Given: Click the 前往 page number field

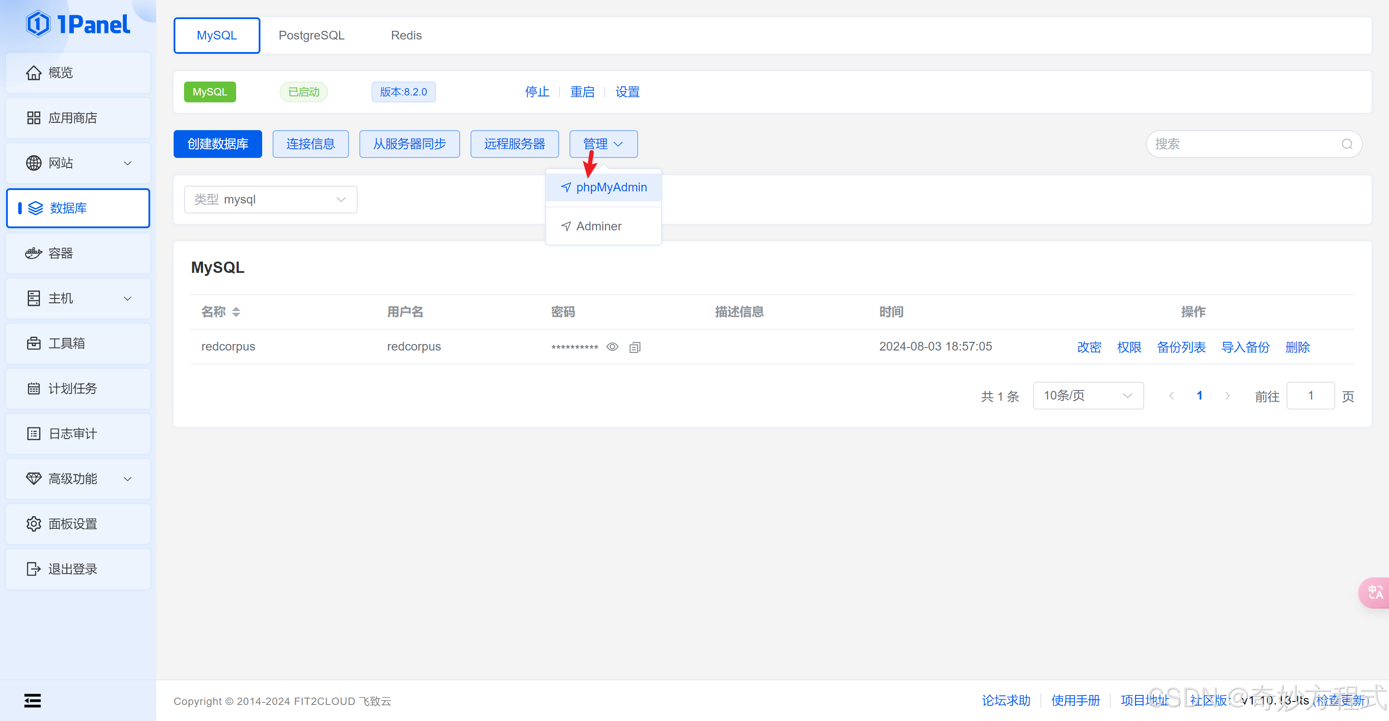Looking at the screenshot, I should tap(1311, 396).
